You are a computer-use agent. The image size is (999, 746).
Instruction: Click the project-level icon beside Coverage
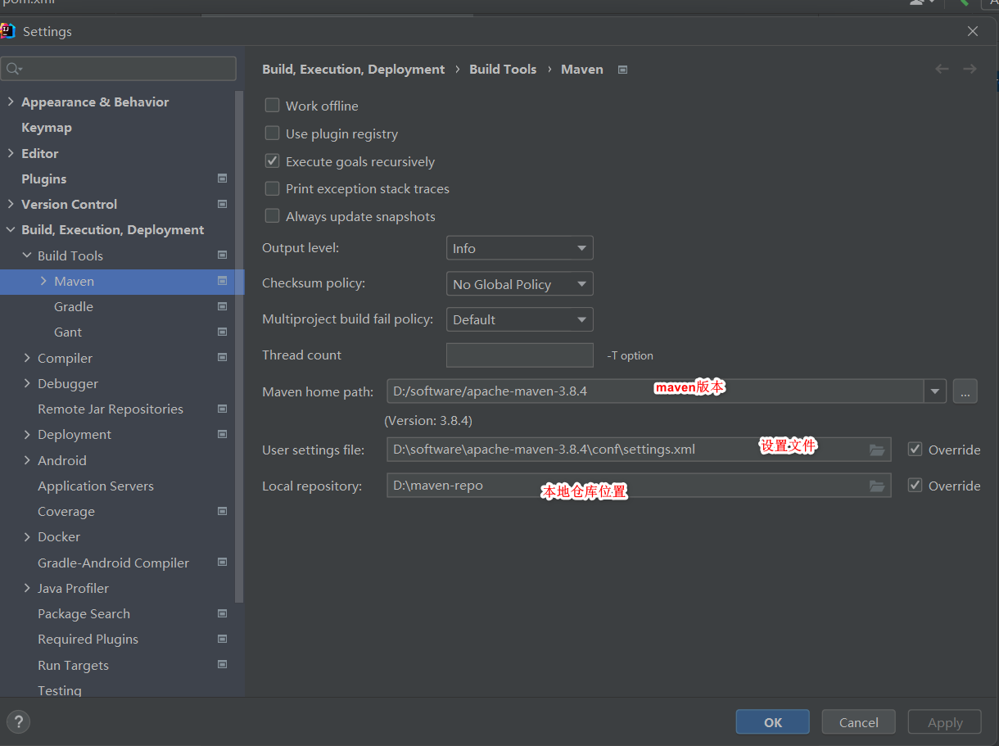(222, 511)
